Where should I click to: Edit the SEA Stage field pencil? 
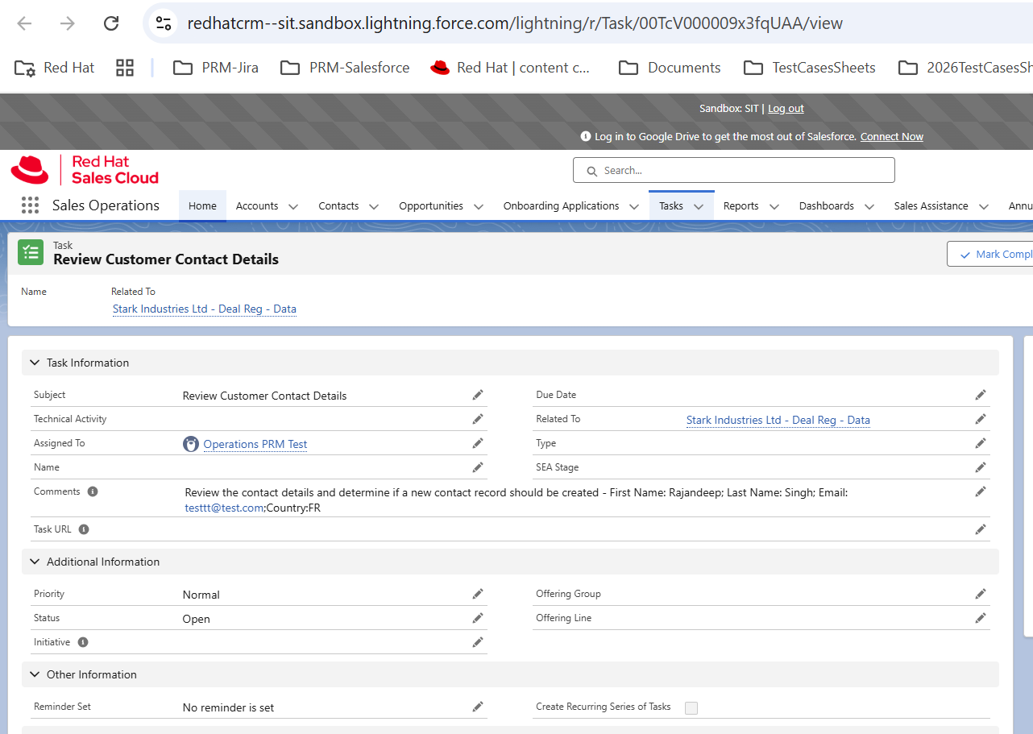click(981, 467)
